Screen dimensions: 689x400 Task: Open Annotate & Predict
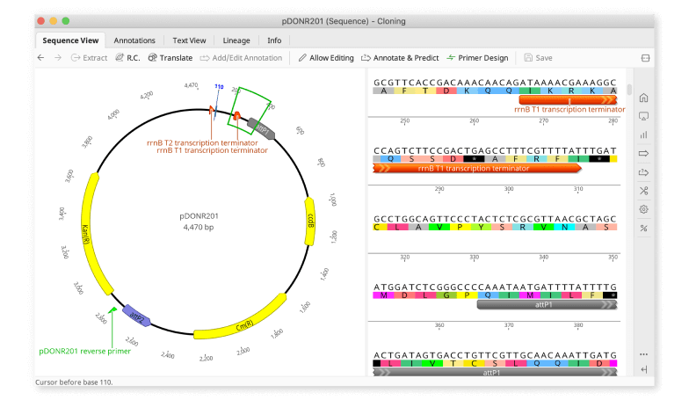pyautogui.click(x=400, y=58)
